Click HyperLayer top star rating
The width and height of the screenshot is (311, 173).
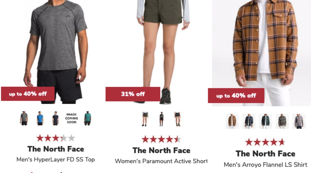click(56, 138)
